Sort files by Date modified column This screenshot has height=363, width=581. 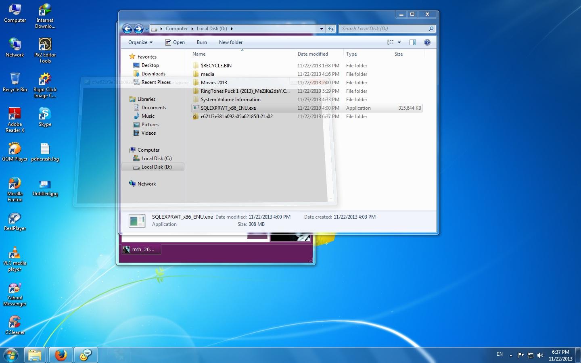click(313, 54)
